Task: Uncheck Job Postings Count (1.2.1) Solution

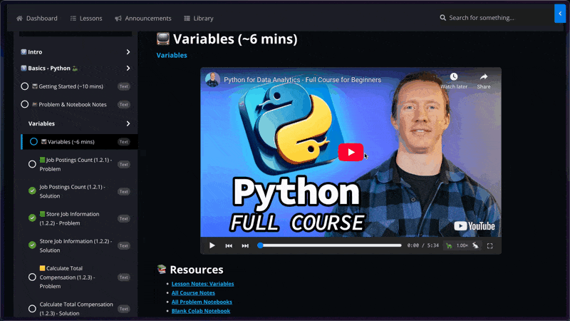Action: 32,191
